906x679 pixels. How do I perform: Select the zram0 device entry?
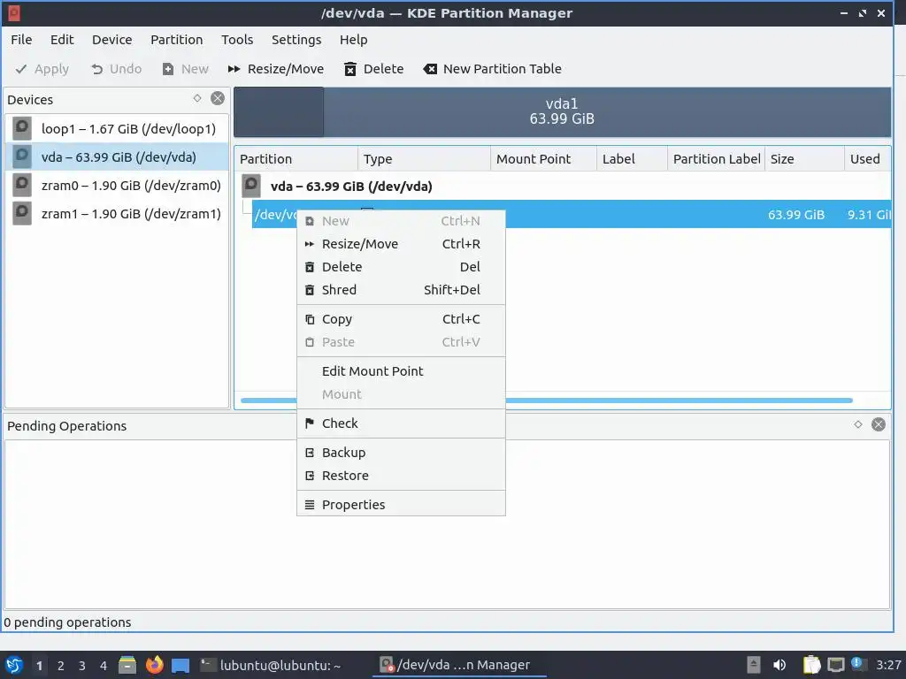coord(118,186)
